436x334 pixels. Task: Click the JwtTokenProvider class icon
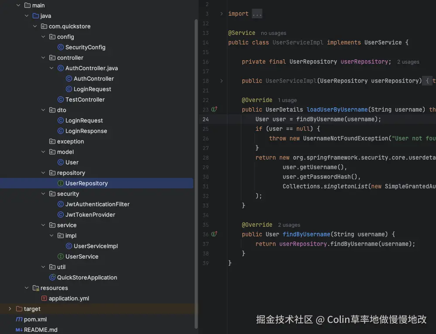[61, 215]
